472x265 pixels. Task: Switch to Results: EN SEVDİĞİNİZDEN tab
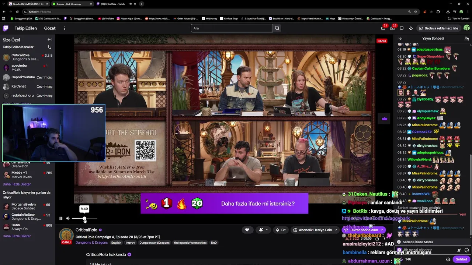click(x=28, y=4)
